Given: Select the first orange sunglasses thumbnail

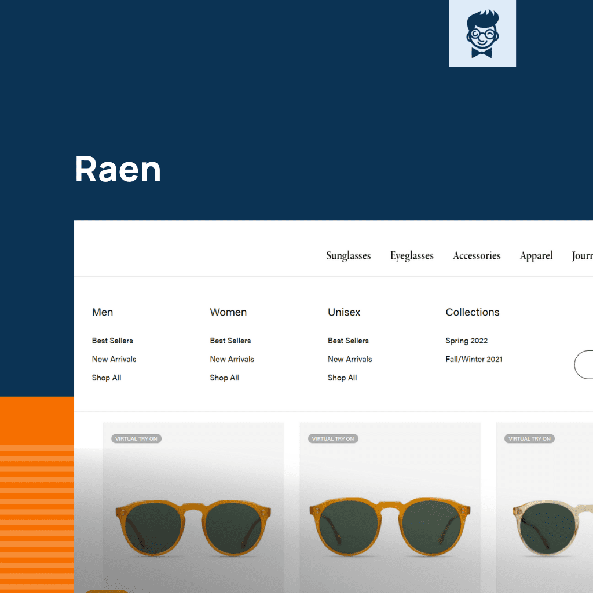Looking at the screenshot, I should [193, 521].
